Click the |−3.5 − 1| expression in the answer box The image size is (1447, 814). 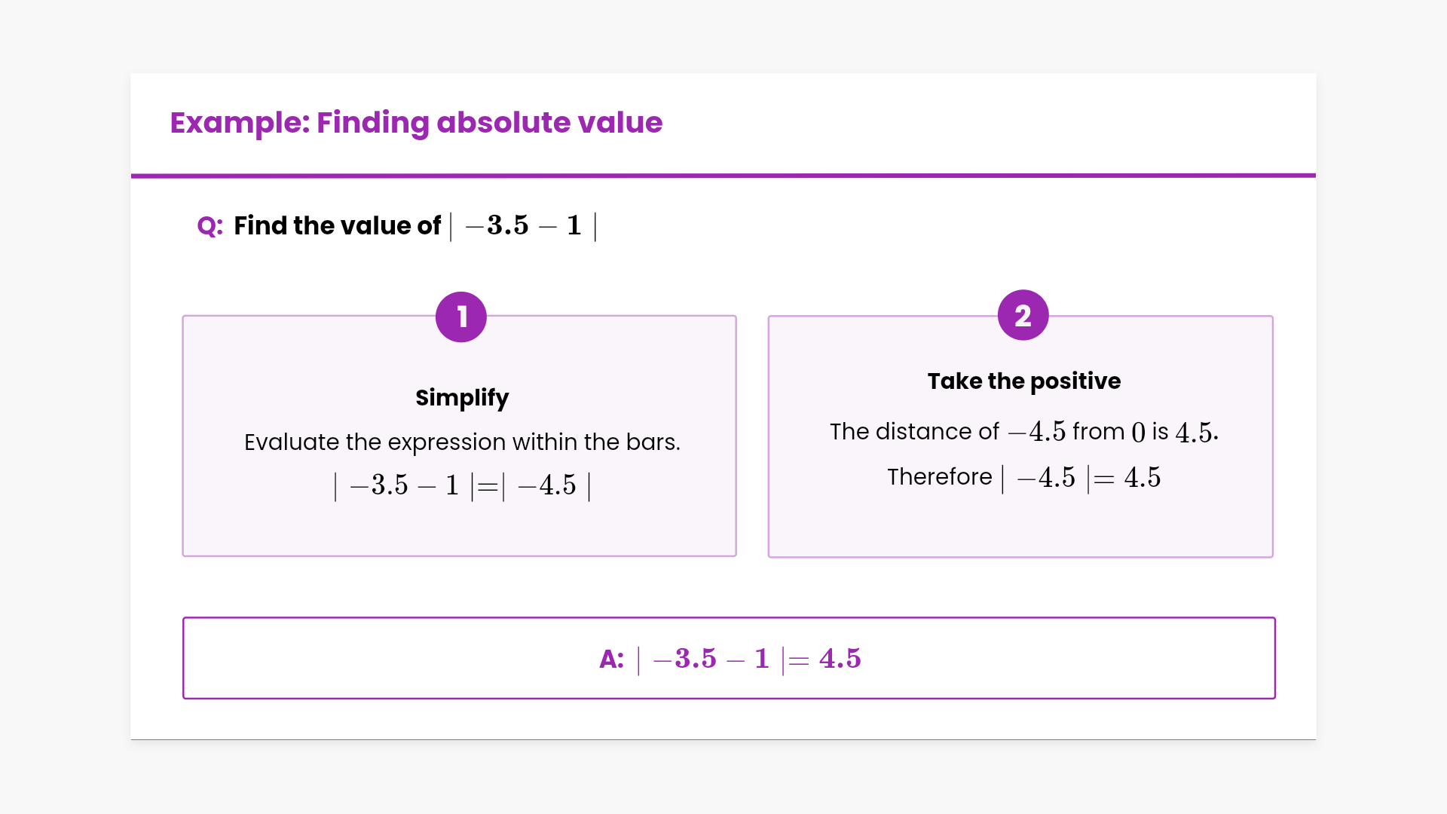[711, 659]
